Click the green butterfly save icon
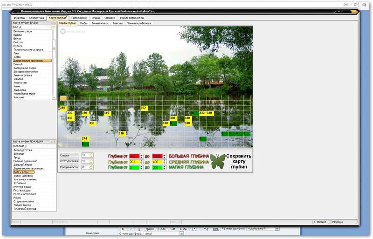 pyautogui.click(x=217, y=162)
